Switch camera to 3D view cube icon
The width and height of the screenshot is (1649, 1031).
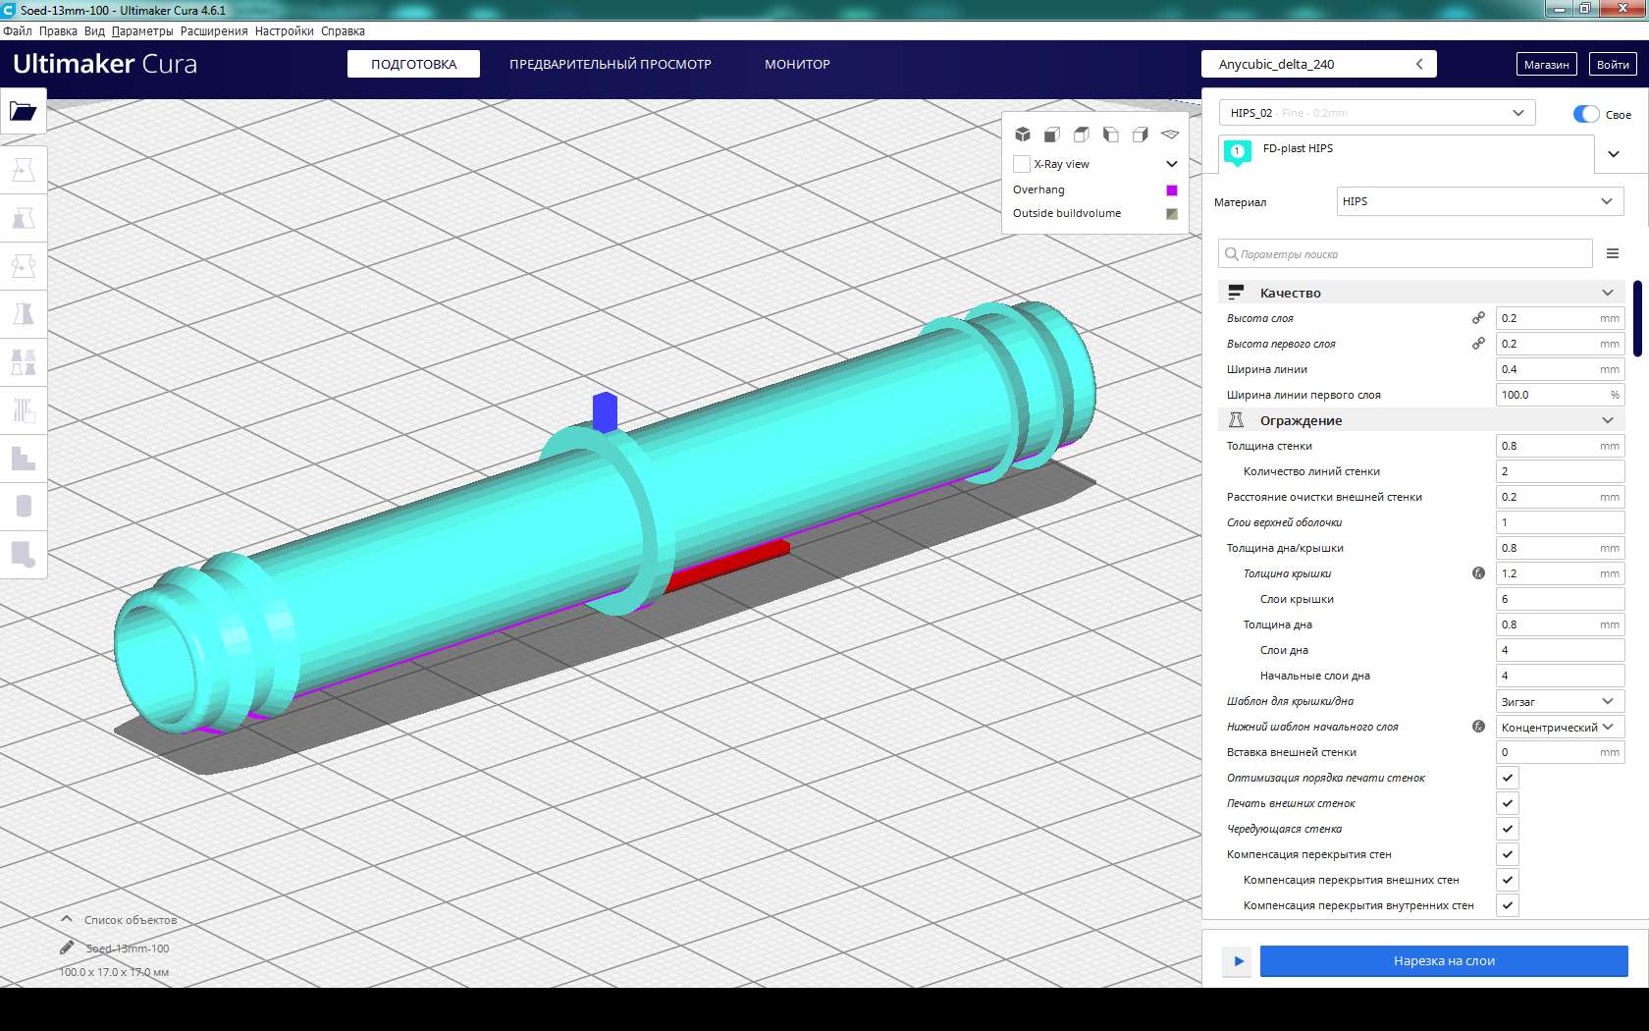click(1022, 135)
